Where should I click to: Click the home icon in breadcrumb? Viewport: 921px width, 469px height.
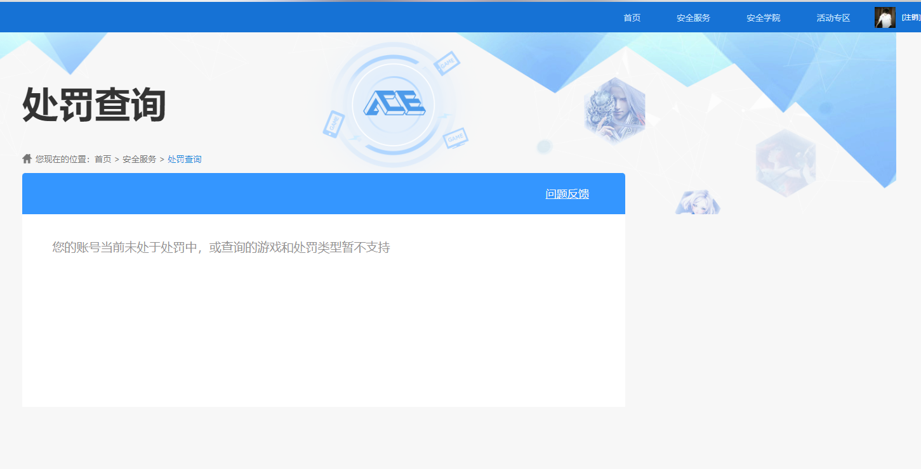(x=27, y=158)
